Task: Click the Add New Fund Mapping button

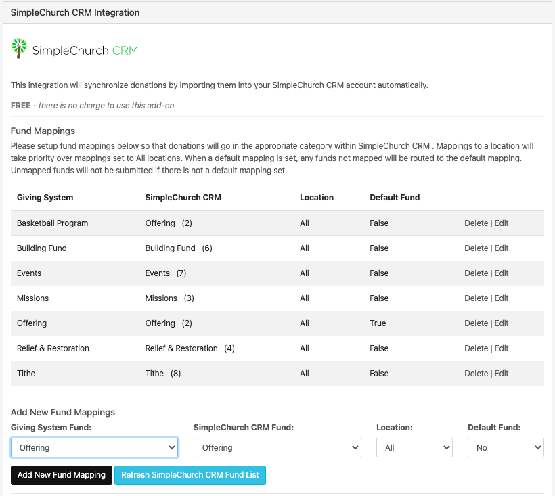Action: tap(62, 475)
